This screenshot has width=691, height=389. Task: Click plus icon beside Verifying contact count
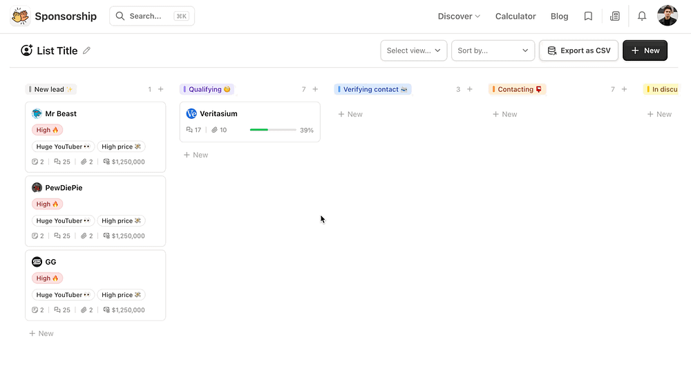pyautogui.click(x=470, y=89)
